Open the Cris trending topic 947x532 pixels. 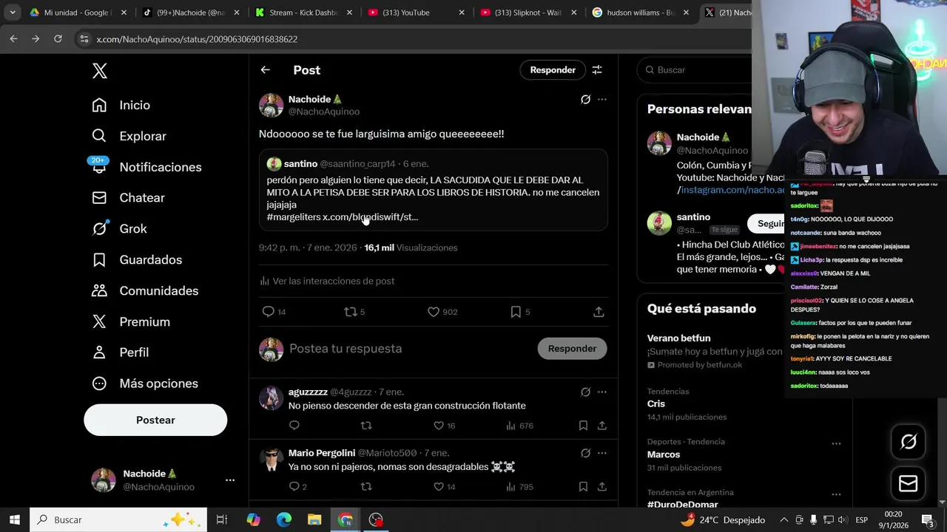656,404
